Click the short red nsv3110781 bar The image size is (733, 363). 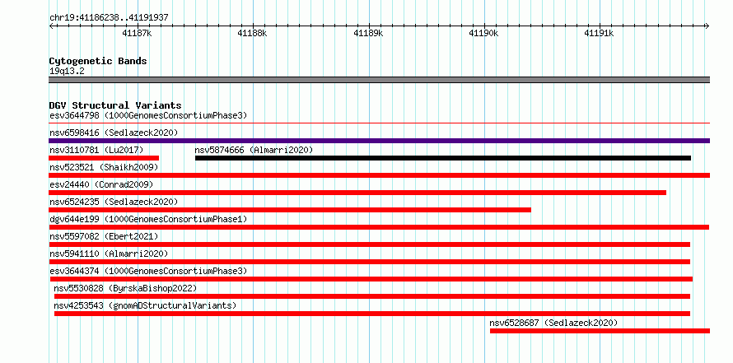(x=104, y=158)
